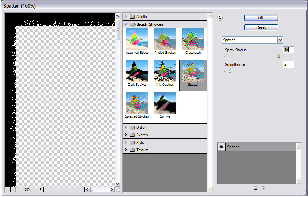The width and height of the screenshot is (308, 197).
Task: Pick the Crosshatch filter thumbnail
Action: pos(193,39)
